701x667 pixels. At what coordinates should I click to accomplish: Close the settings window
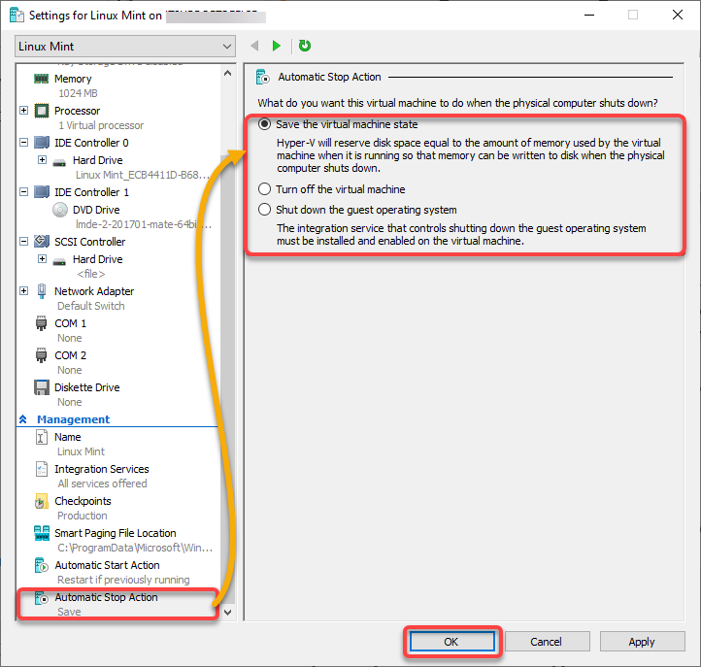click(678, 16)
